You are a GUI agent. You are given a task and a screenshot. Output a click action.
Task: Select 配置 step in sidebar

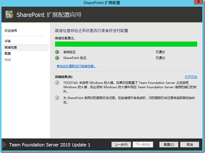click(8, 54)
